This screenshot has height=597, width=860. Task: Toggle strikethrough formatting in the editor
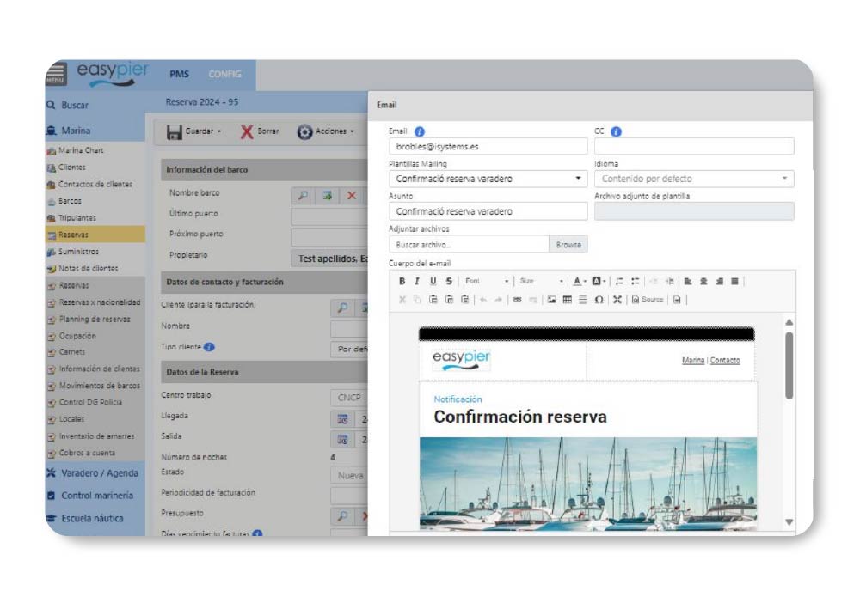tap(448, 281)
